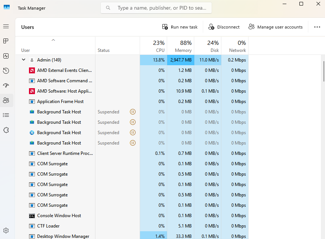Open the Processes page in sidebar
Image resolution: width=325 pixels, height=239 pixels.
click(x=6, y=41)
